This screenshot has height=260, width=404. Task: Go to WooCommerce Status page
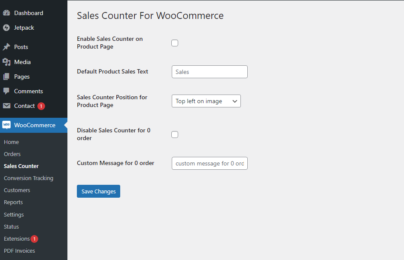[11, 227]
